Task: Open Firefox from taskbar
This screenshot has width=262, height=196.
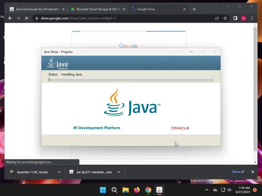Action: click(137, 190)
